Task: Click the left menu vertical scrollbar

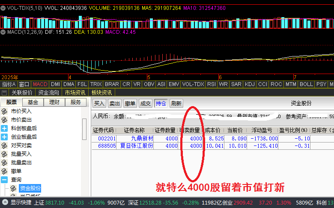Action: tap(84, 129)
